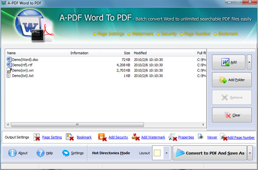Sort by the Modified column header
Image resolution: width=258 pixels, height=170 pixels.
163,53
